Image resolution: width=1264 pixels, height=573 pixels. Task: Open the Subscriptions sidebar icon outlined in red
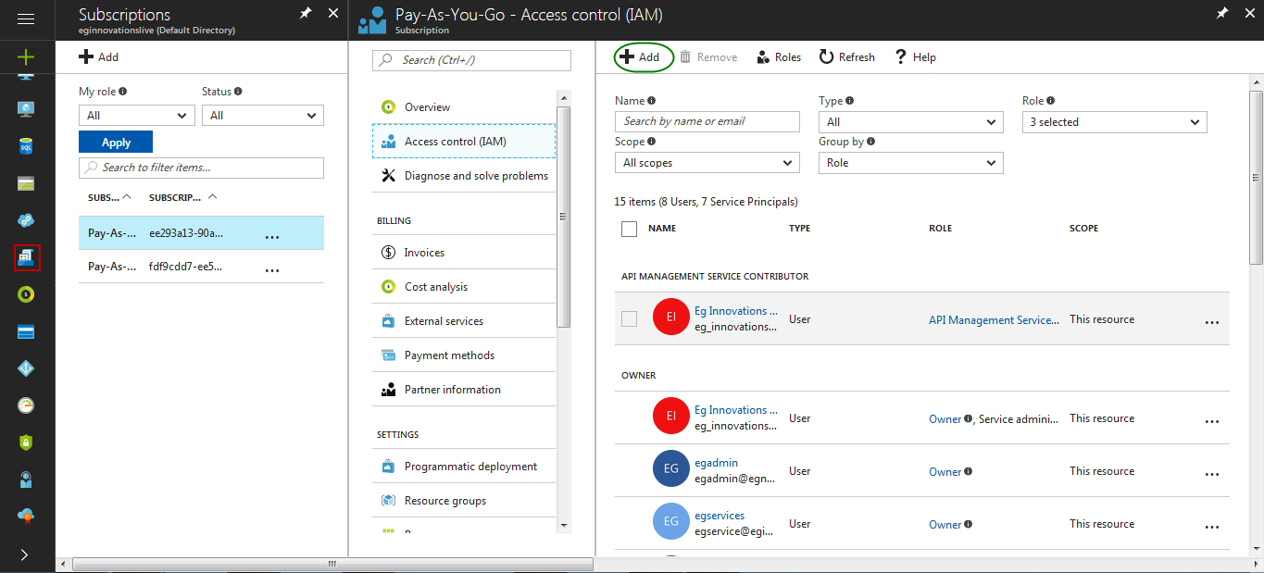pos(26,256)
